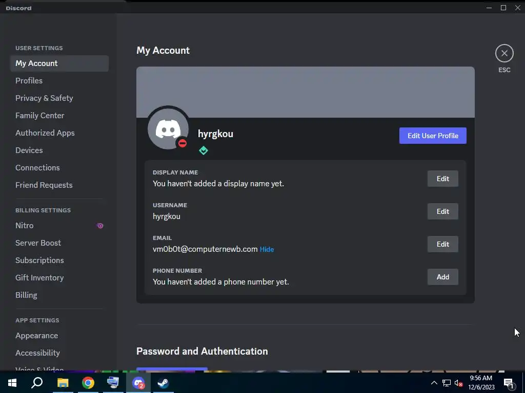This screenshot has height=393, width=525.
Task: Go to Privacy & Safety settings
Action: pyautogui.click(x=59, y=98)
